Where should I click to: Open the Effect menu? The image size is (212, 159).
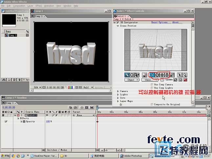pyautogui.click(x=38, y=6)
